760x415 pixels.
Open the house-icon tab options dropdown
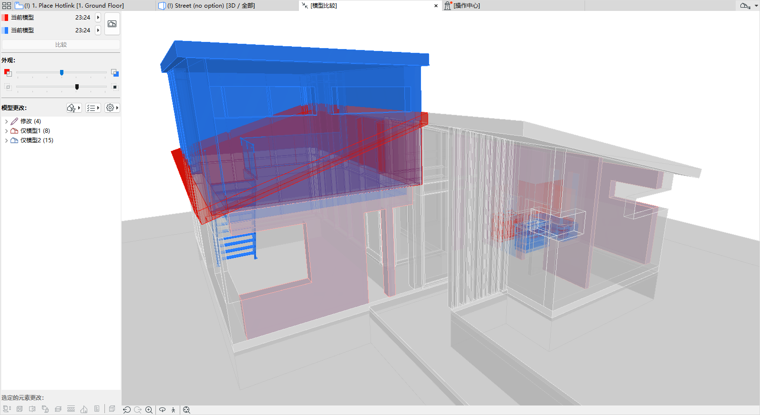[748, 6]
